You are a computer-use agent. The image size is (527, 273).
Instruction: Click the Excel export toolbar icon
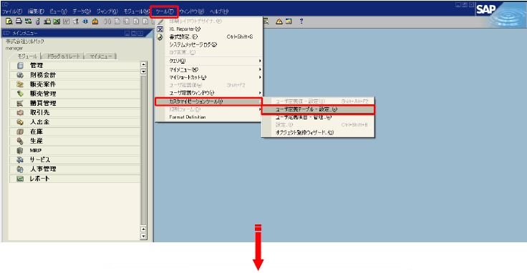(x=57, y=21)
